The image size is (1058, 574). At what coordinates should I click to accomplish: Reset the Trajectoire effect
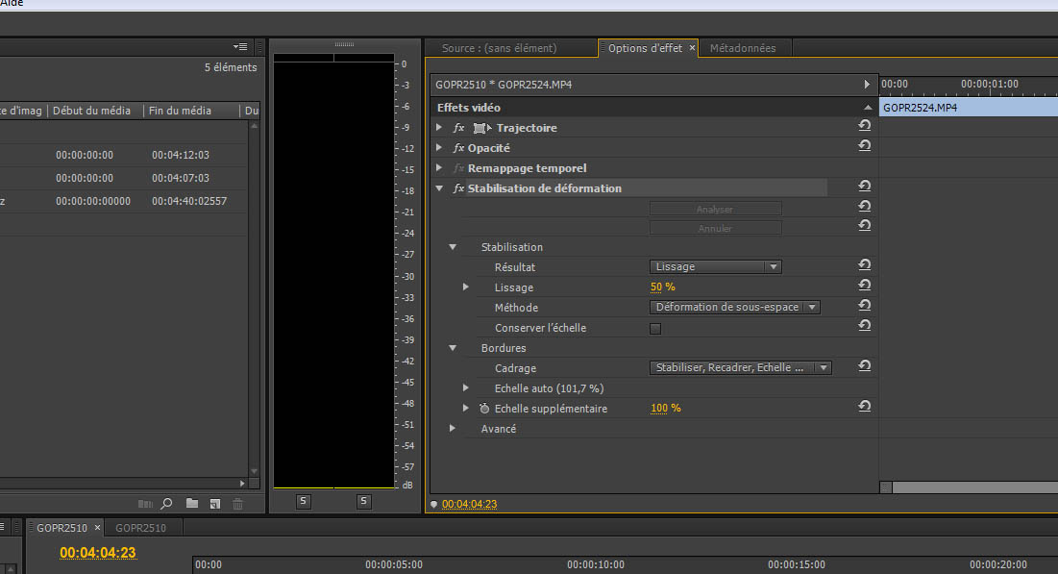(864, 127)
